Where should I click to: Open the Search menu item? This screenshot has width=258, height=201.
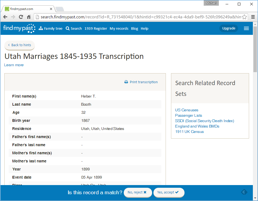pyautogui.click(x=74, y=28)
